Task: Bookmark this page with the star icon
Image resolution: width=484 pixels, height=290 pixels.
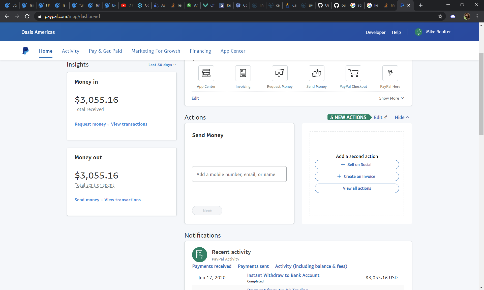Action: pyautogui.click(x=440, y=16)
